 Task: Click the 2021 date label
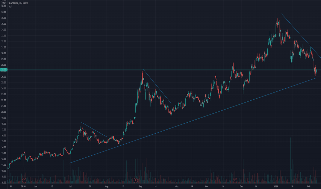tap(276, 187)
